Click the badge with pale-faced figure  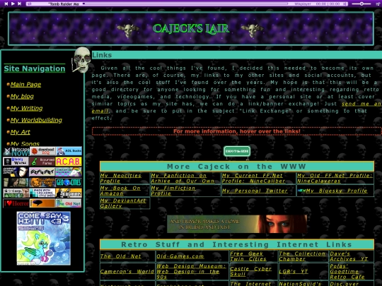[16, 172]
